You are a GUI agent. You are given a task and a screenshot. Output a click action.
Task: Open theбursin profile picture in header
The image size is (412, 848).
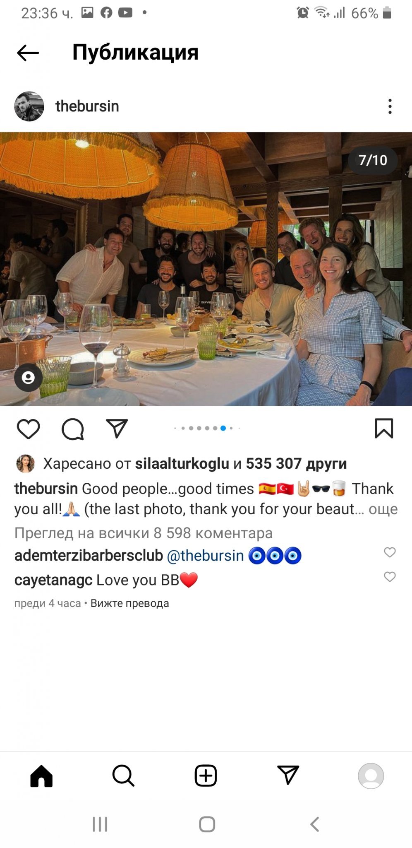pos(29,106)
